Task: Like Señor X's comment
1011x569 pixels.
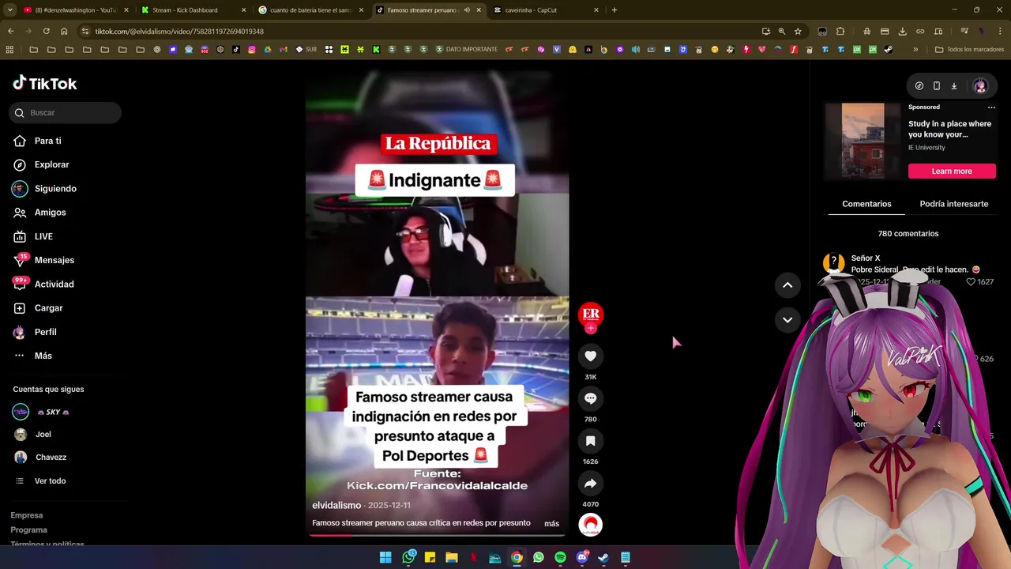Action: click(x=972, y=281)
